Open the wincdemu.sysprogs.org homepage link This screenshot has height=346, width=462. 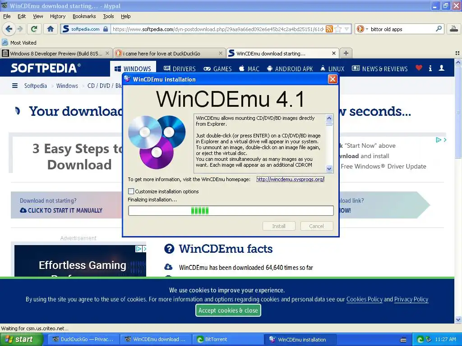pos(290,179)
